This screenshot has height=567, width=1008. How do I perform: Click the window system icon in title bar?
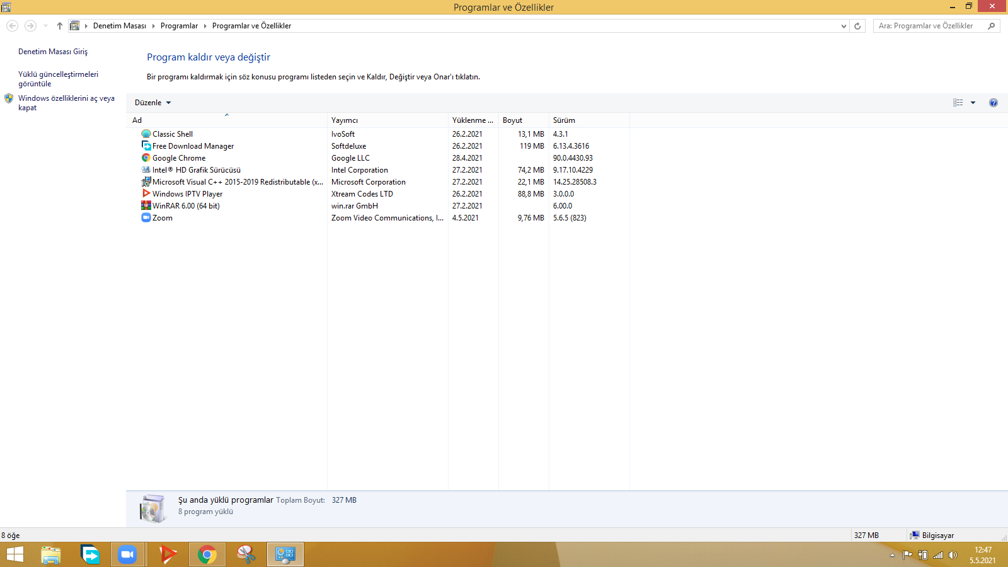[x=6, y=7]
